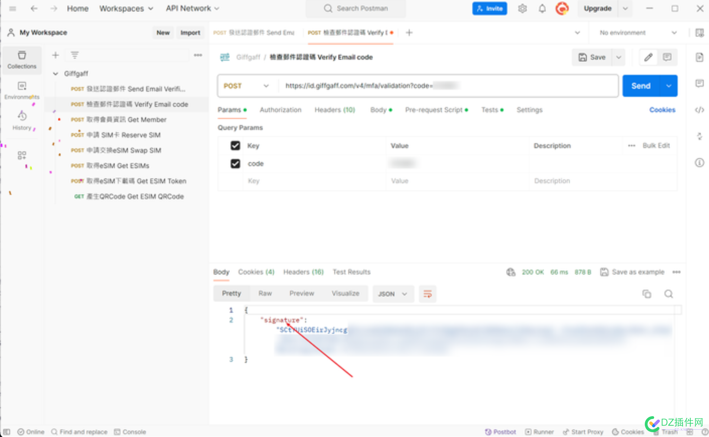Open the Get ESIM QRCode request
Viewport: 709px width, 437px height.
point(127,197)
